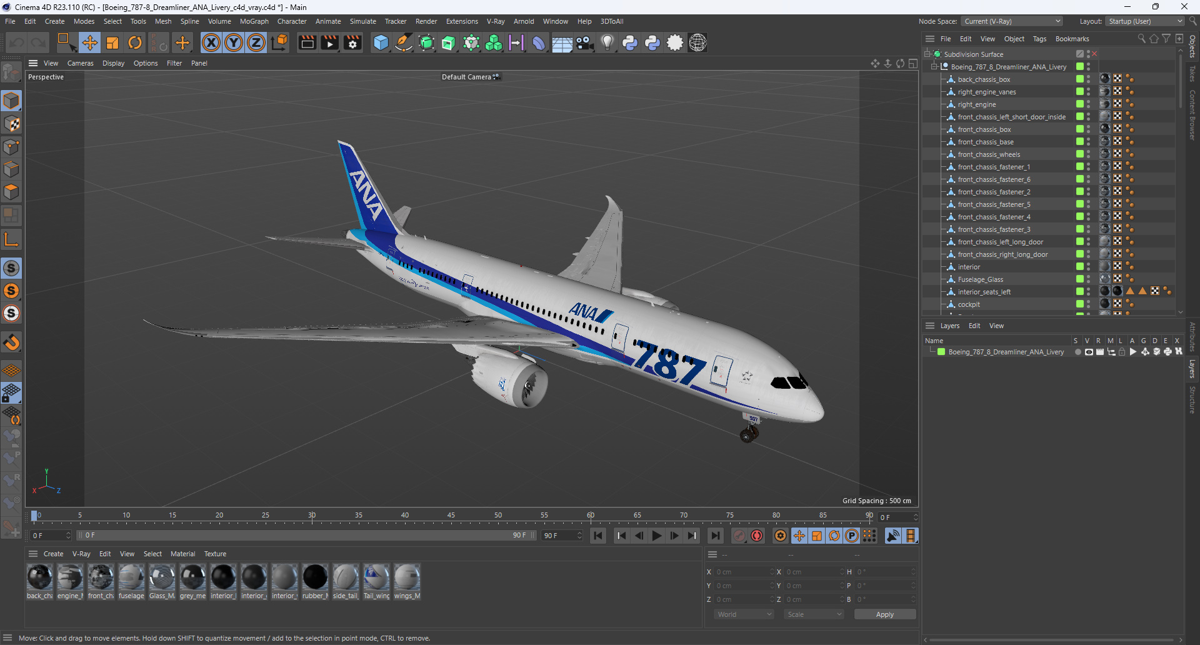
Task: Open Layout Startup dropdown
Action: (x=1145, y=21)
